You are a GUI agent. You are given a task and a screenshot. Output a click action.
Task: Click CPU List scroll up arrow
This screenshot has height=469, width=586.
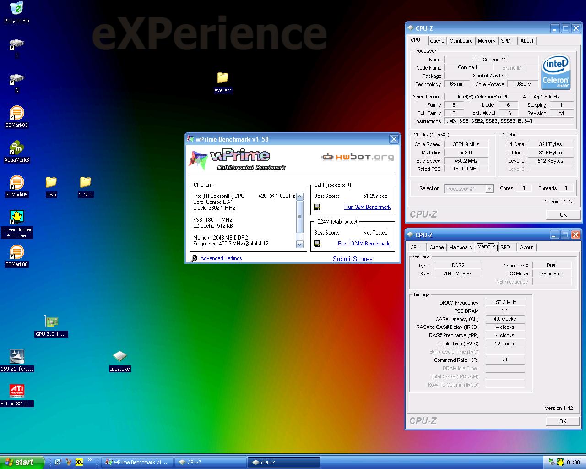[x=300, y=197]
